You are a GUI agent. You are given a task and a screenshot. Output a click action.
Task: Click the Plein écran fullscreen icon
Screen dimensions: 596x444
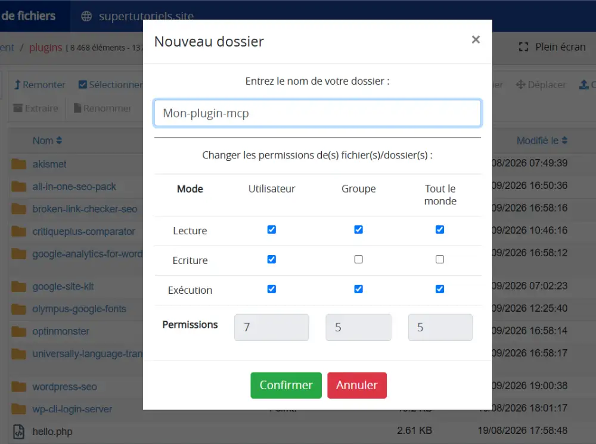tap(523, 46)
